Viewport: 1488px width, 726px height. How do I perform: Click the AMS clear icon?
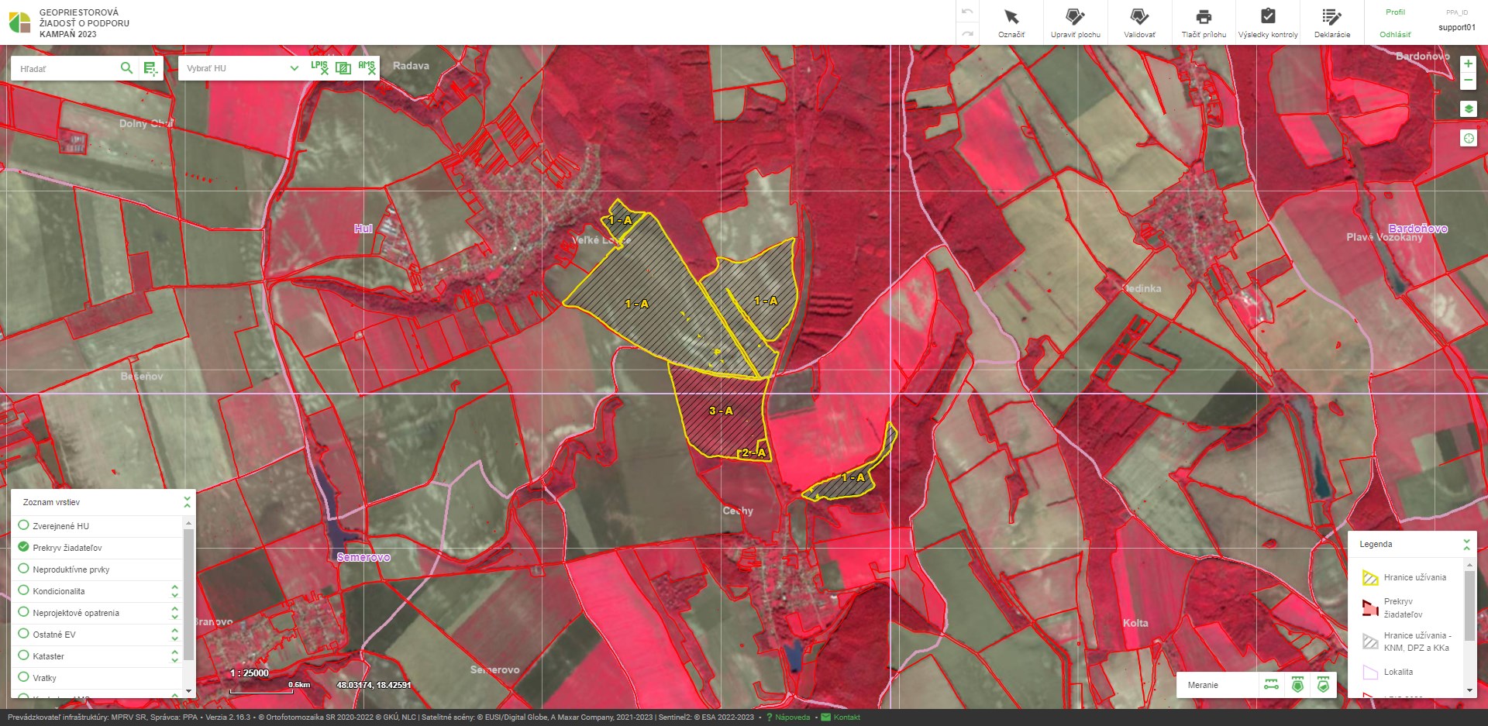[367, 67]
